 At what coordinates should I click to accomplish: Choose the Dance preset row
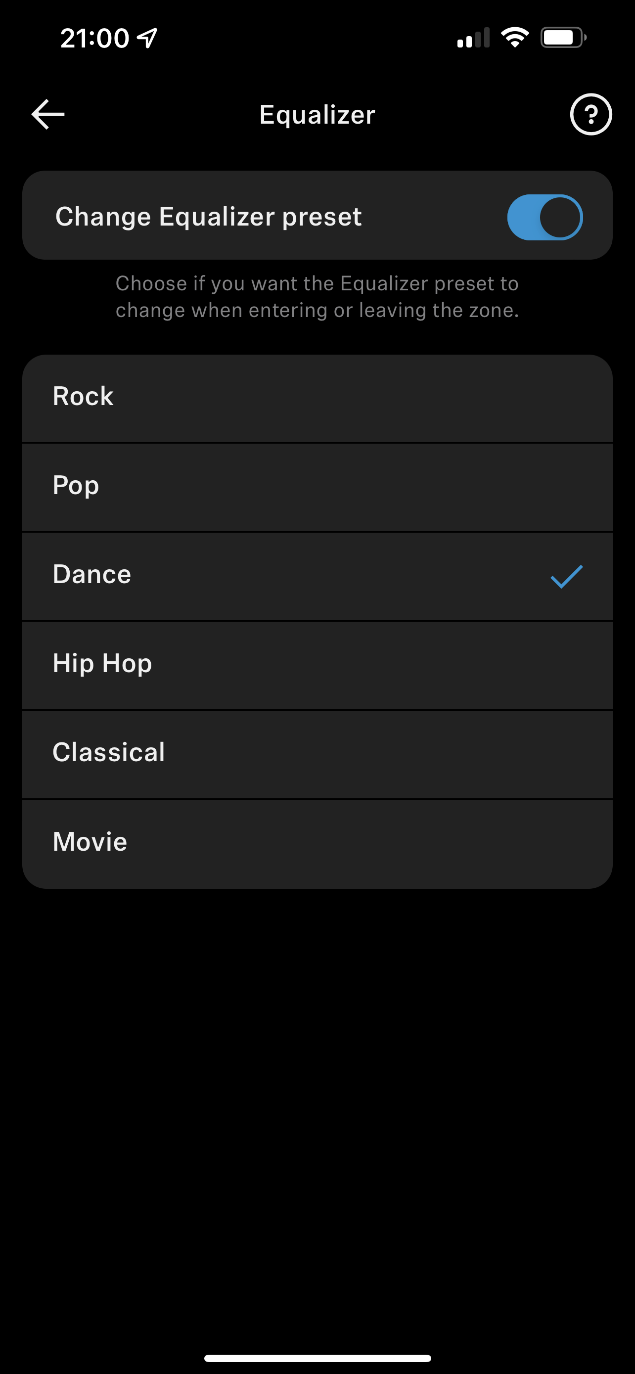(x=317, y=577)
